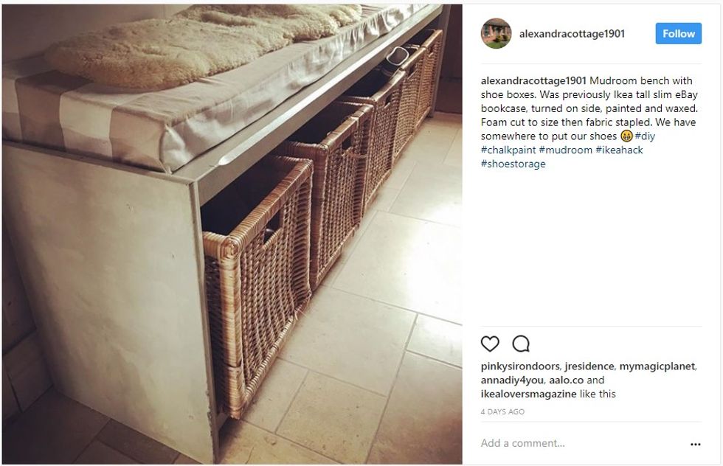The width and height of the screenshot is (723, 466).
Task: Follow alexandracottage1901
Action: pyautogui.click(x=678, y=34)
